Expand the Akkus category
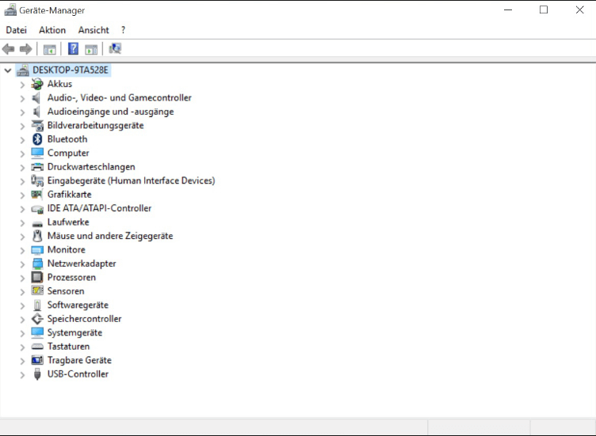 (22, 85)
